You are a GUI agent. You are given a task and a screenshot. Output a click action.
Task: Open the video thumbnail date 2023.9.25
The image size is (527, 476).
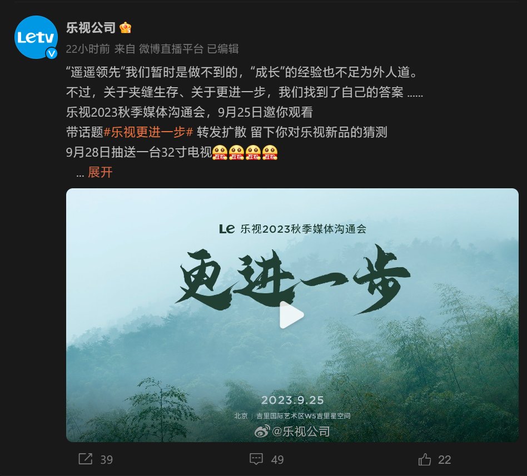coord(292,400)
